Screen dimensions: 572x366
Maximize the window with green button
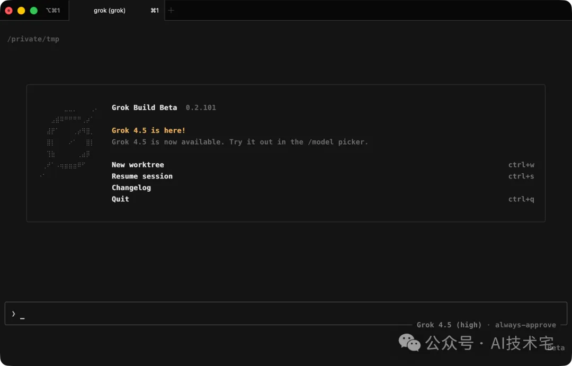[33, 11]
